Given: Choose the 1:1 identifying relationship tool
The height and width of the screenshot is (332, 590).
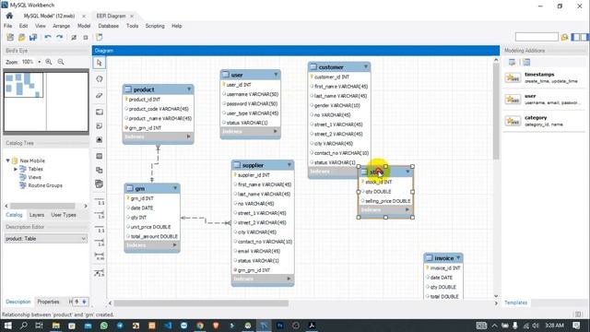Looking at the screenshot, I should [x=100, y=229].
